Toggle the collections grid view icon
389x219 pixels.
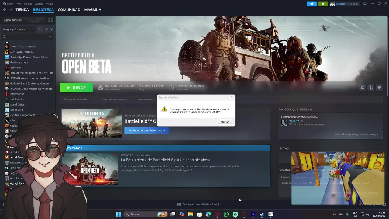(50, 20)
